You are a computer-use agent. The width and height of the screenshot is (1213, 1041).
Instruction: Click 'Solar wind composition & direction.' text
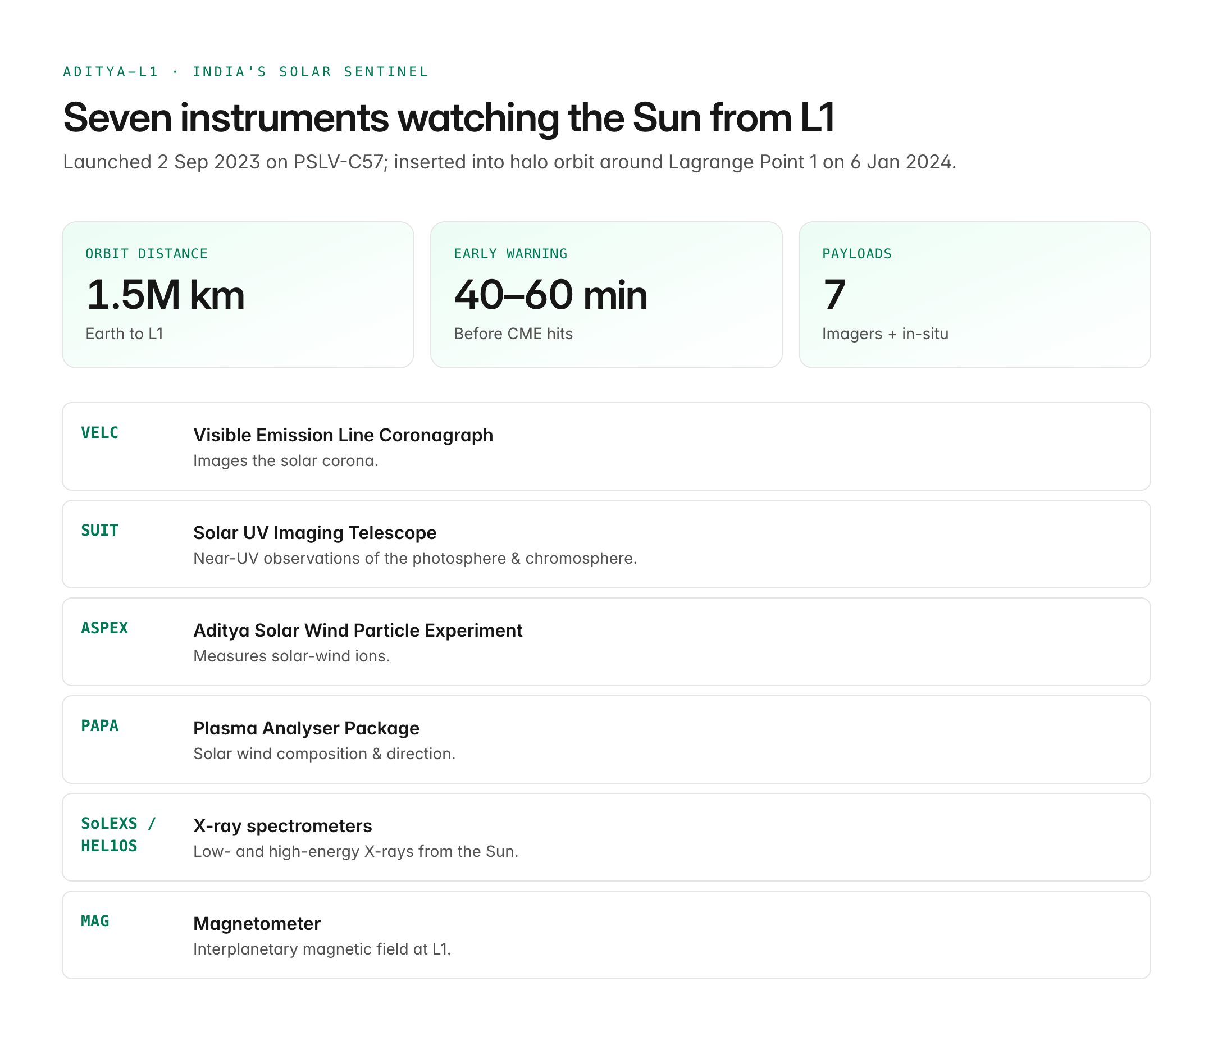click(x=325, y=754)
